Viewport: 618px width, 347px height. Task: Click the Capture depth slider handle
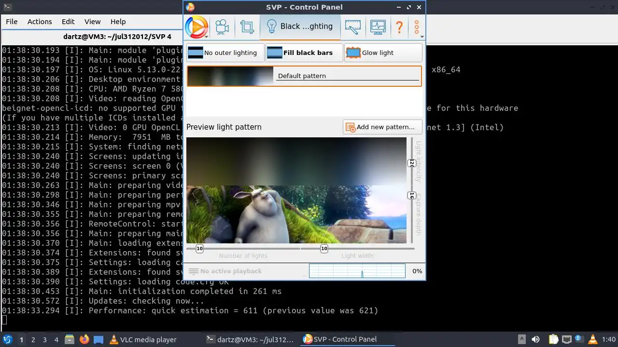coord(412,196)
